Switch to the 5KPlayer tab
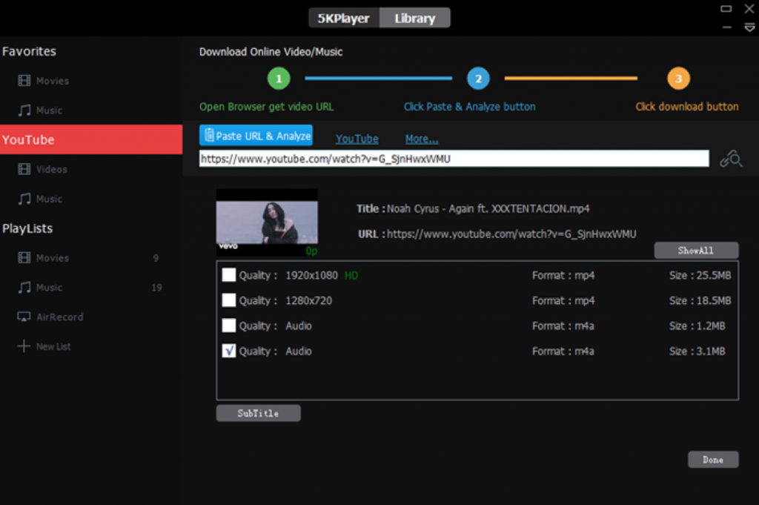 pos(344,18)
